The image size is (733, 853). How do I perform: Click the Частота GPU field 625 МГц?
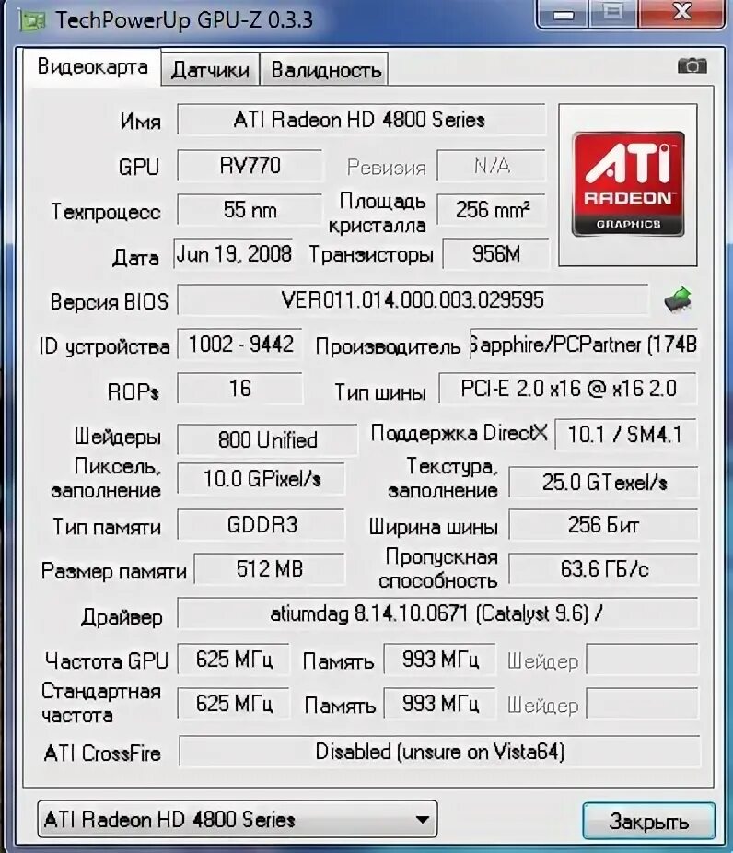coord(234,660)
